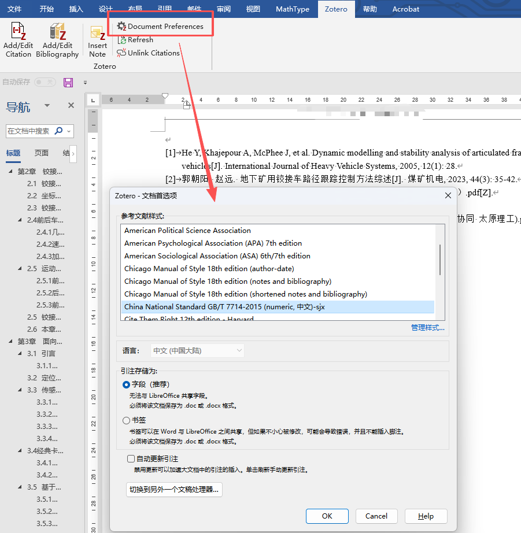Collapse the 第3章 heading in navigation
This screenshot has height=533, width=521.
click(10, 341)
